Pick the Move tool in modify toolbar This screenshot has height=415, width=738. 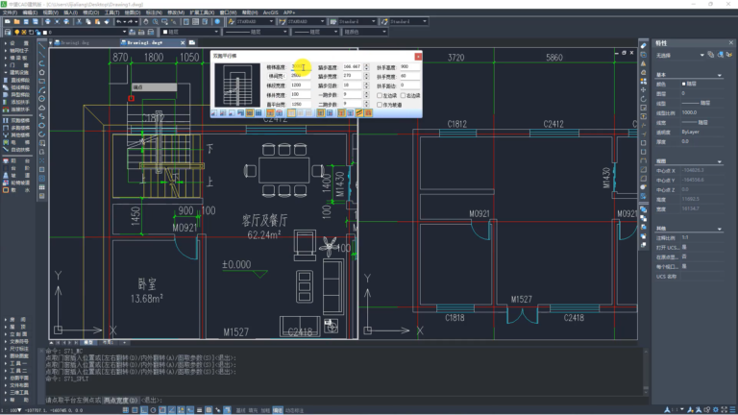644,90
